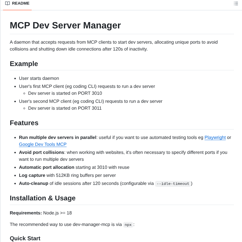
Task: Select the --idle-timeout code snippet
Action: click(173, 184)
